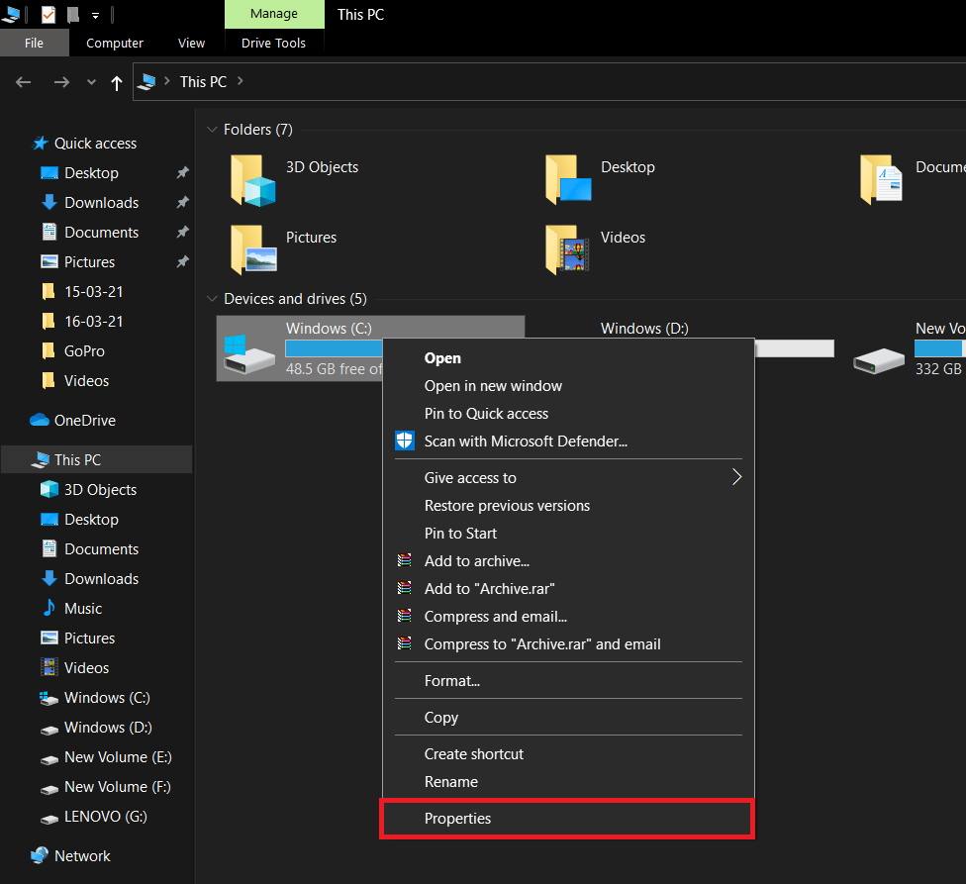
Task: Collapse the Folders (7) group
Action: point(212,130)
